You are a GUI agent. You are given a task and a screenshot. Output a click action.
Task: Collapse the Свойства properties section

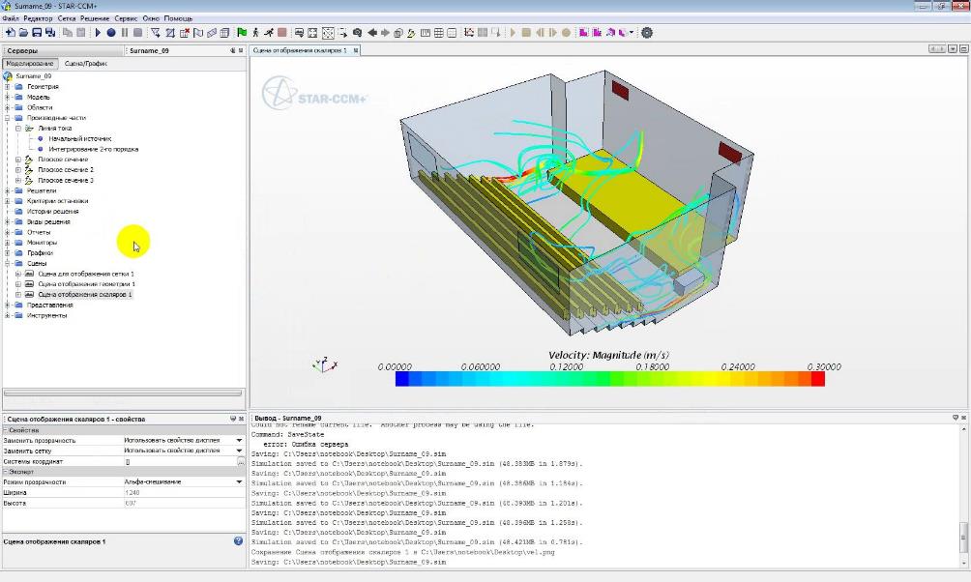4,429
